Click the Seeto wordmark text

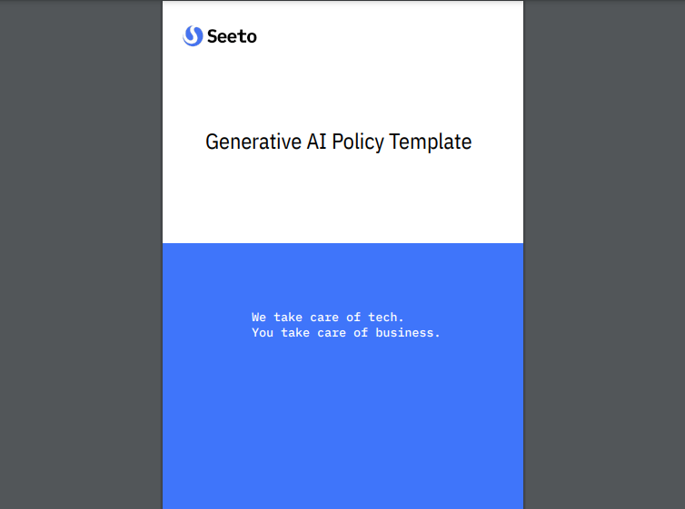click(232, 36)
